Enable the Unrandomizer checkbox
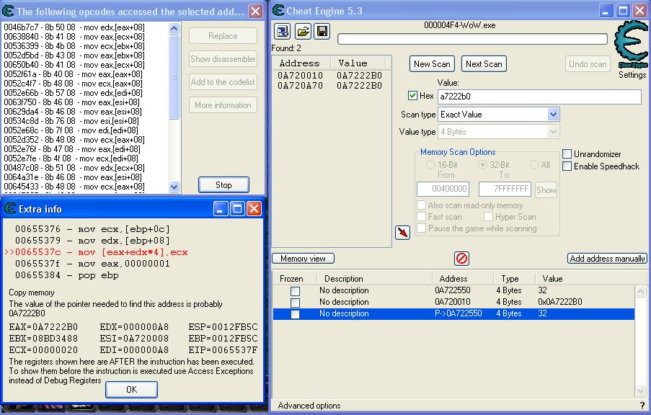The height and width of the screenshot is (415, 651). pyautogui.click(x=567, y=154)
